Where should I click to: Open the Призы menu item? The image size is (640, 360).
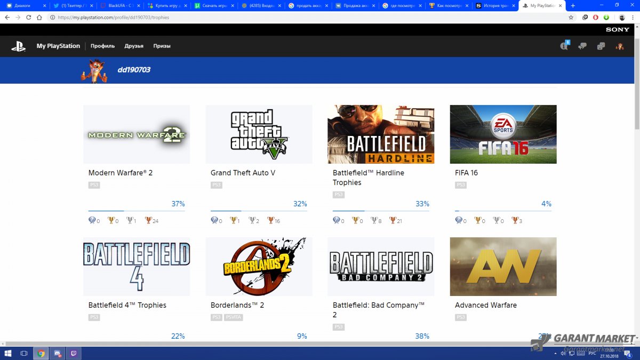click(162, 46)
